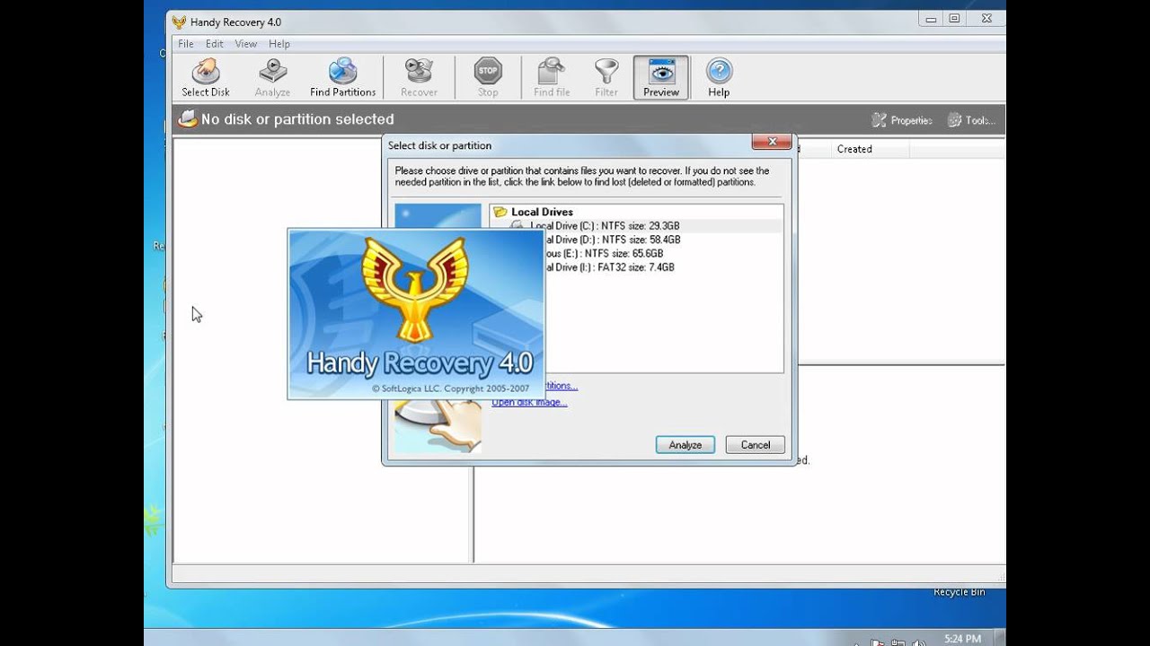Click the Open disk image link
The width and height of the screenshot is (1150, 646).
coord(529,402)
